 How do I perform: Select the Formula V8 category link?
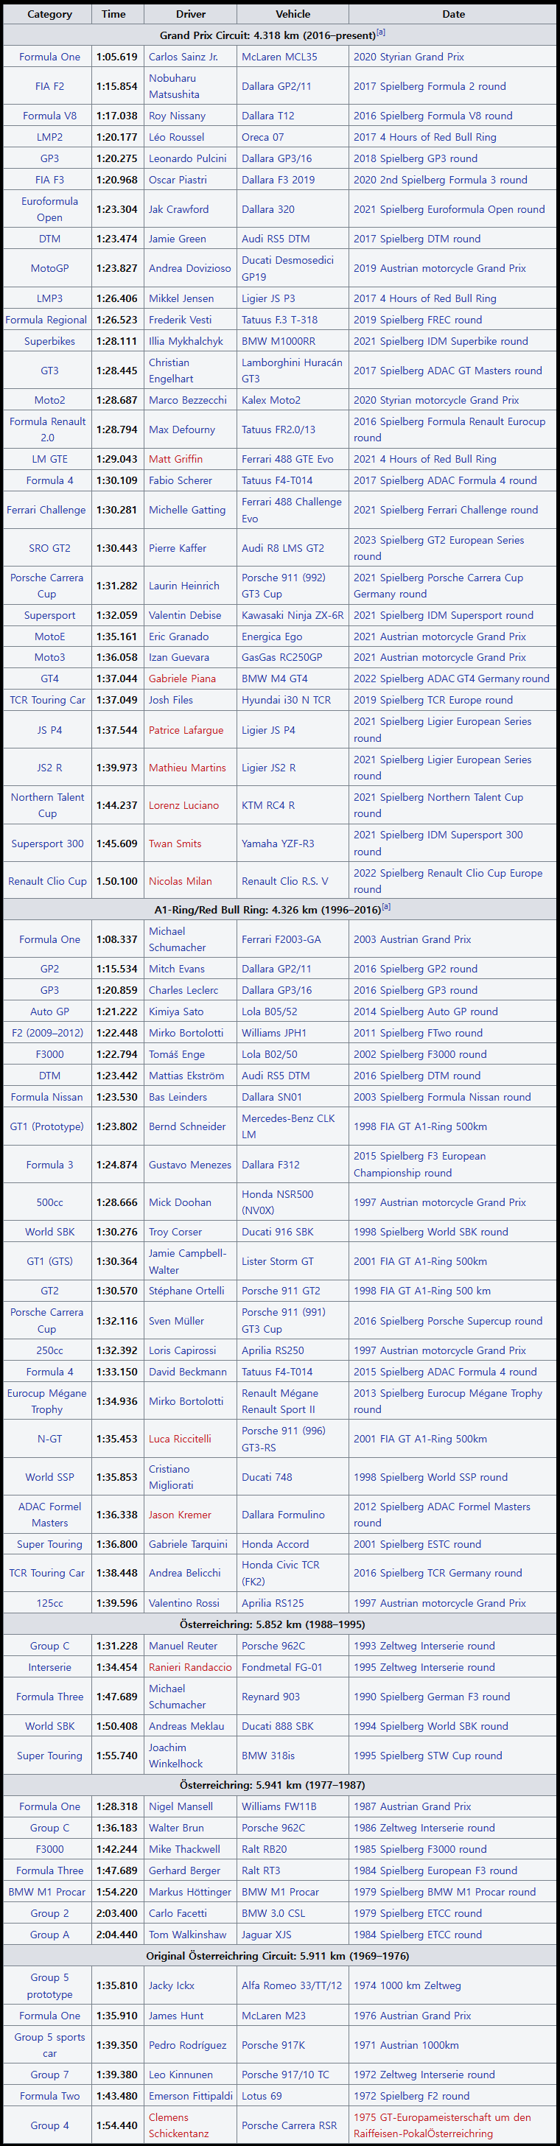(49, 116)
